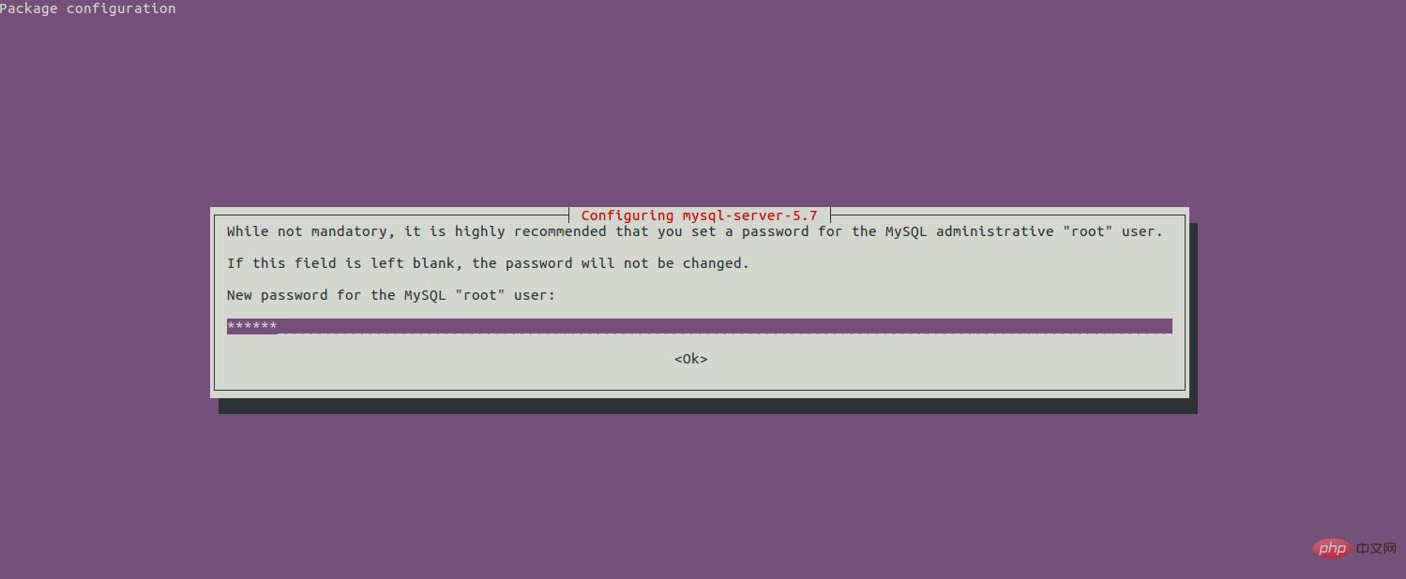This screenshot has height=579, width=1406.
Task: Click the Configuring mysql-server-5.7 dialog title
Action: (x=700, y=215)
